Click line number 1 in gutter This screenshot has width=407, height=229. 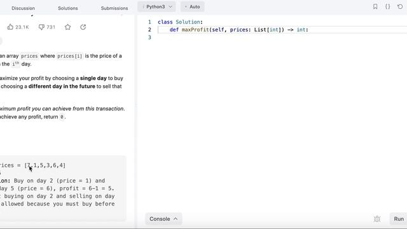(149, 22)
